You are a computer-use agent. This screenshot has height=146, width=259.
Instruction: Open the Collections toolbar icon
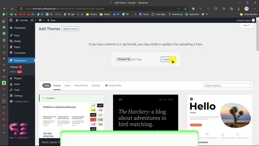tap(231, 9)
